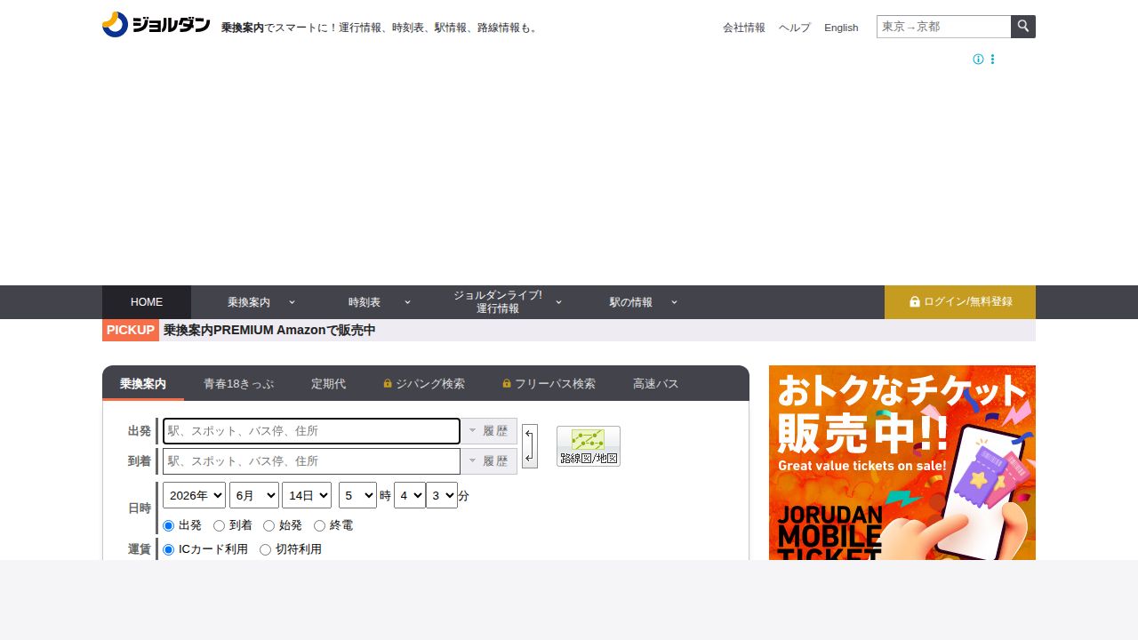Swap departure and arrival stations
Viewport: 1138px width, 640px height.
pos(530,446)
